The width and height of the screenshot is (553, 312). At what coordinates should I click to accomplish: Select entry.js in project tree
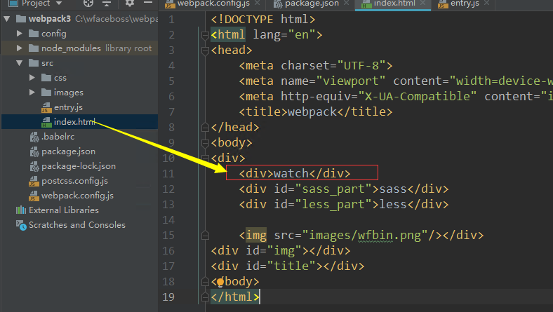point(68,107)
